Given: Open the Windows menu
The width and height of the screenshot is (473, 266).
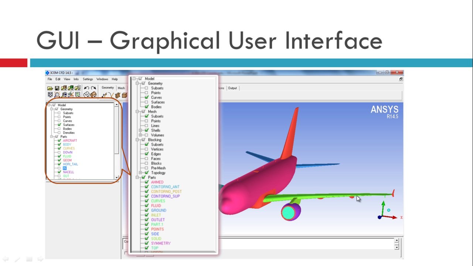Looking at the screenshot, I should point(102,79).
